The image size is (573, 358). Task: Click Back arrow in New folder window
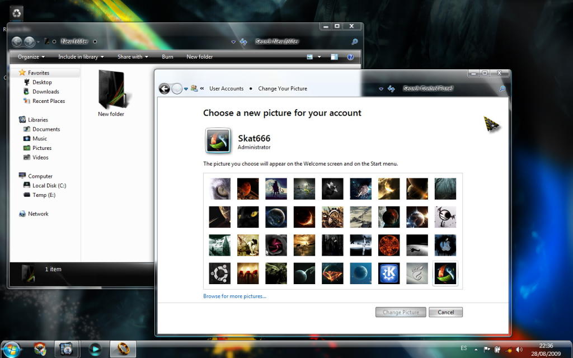point(17,41)
